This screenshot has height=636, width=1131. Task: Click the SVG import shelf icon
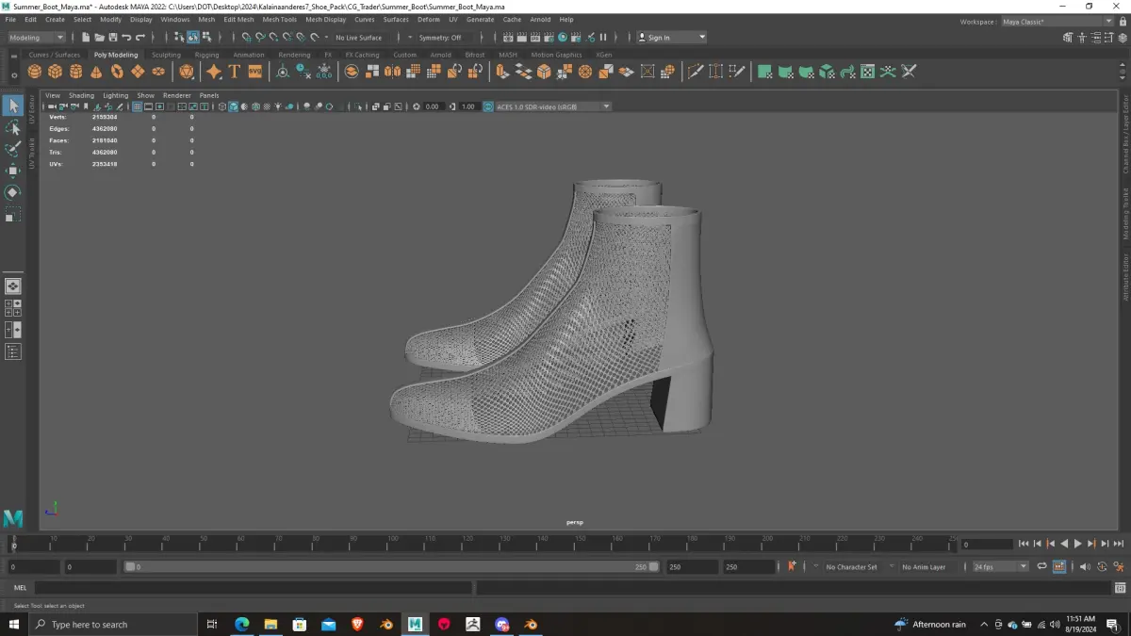[x=254, y=72]
